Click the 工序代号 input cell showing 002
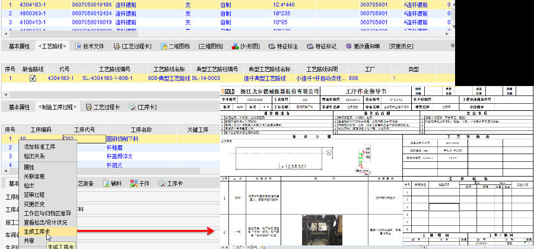Screen dimensions: 534x249 [83, 138]
